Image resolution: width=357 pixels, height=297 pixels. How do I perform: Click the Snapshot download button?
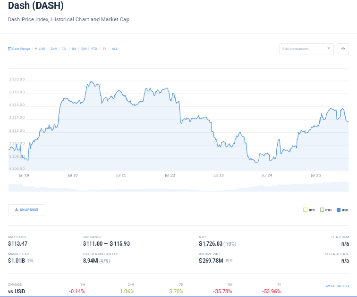coord(27,210)
